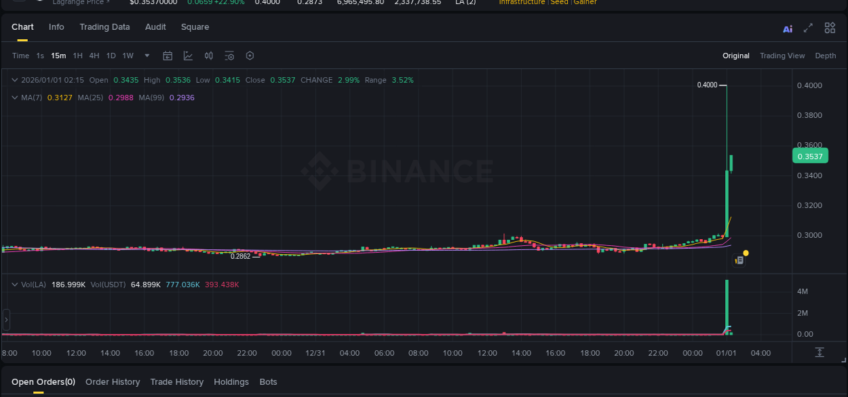
Task: Select the candle comparison icon
Action: tap(208, 56)
